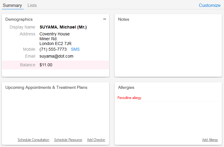
Task: Click the Add Allergy link
Action: coord(210,140)
